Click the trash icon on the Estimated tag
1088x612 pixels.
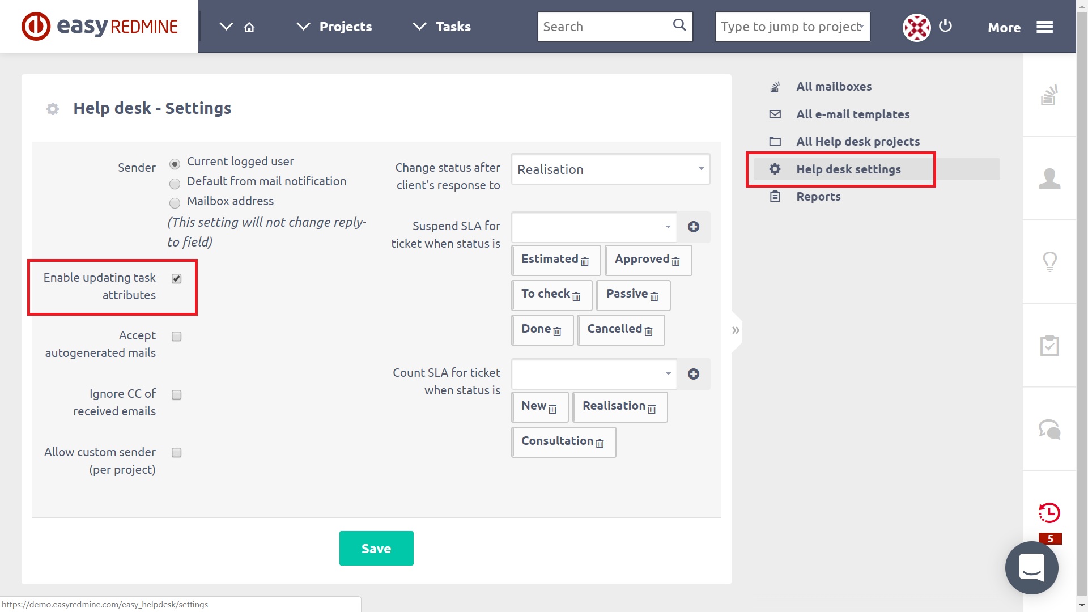(585, 262)
